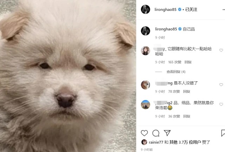Image resolution: width=225 pixels, height=152 pixels.
Task: Open the first commenter's girl avatar
Action: (146, 51)
